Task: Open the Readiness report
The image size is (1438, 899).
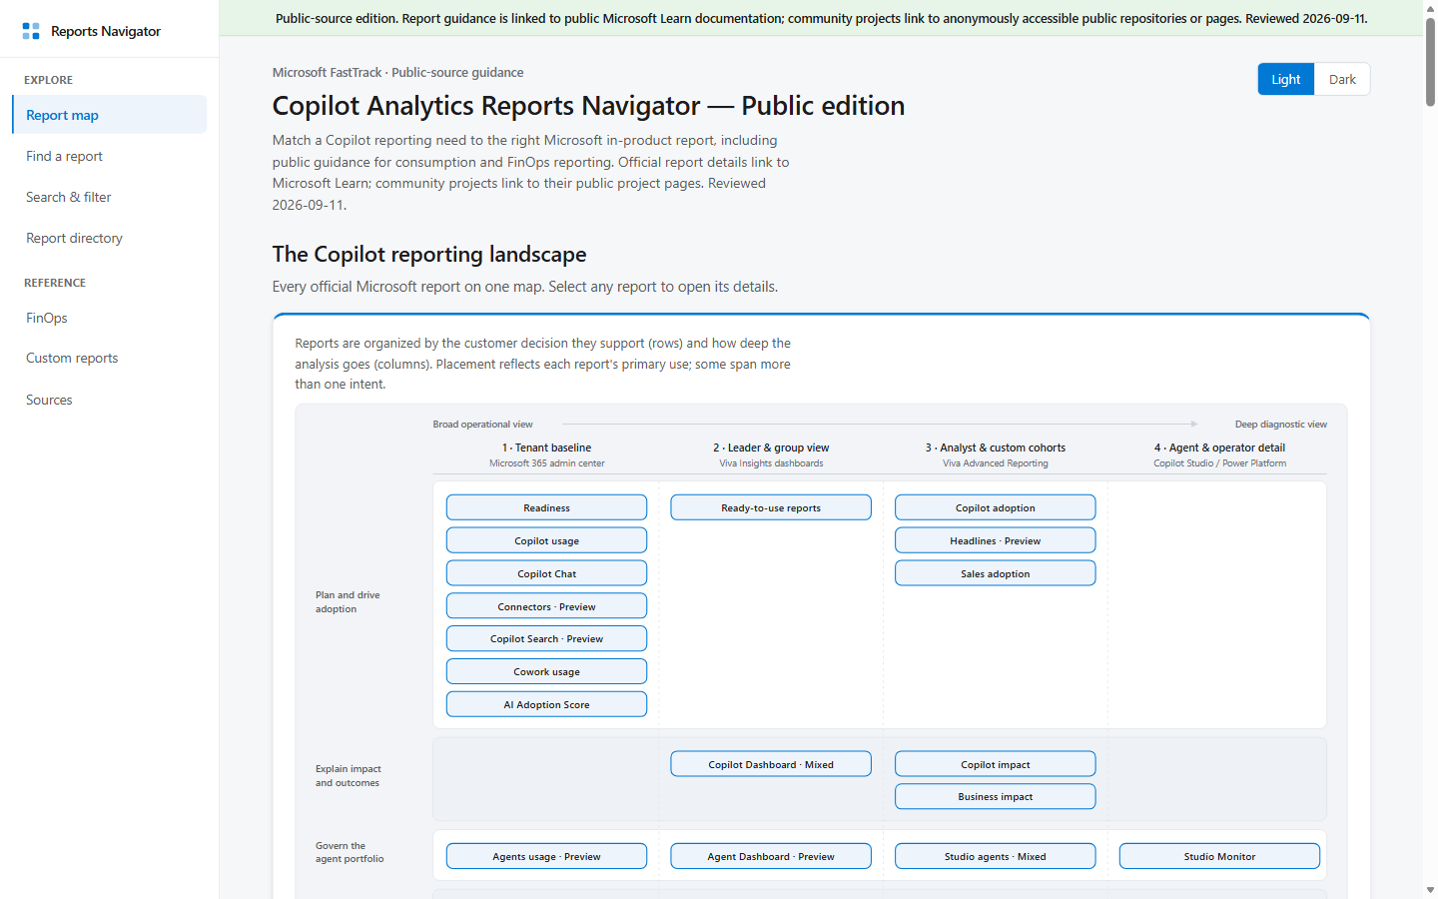Action: click(546, 507)
